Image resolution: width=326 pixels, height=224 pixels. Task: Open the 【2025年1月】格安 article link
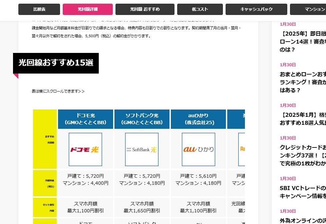pyautogui.click(x=303, y=119)
